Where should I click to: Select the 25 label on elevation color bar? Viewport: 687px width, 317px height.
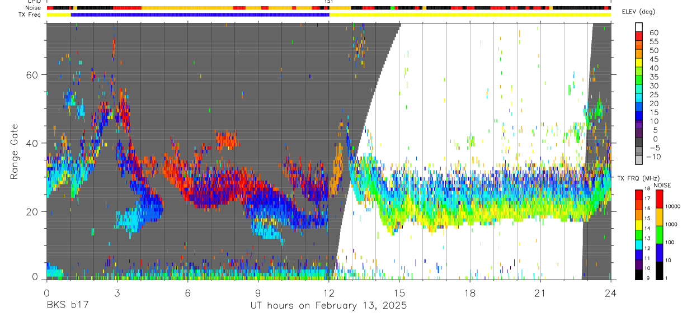653,94
